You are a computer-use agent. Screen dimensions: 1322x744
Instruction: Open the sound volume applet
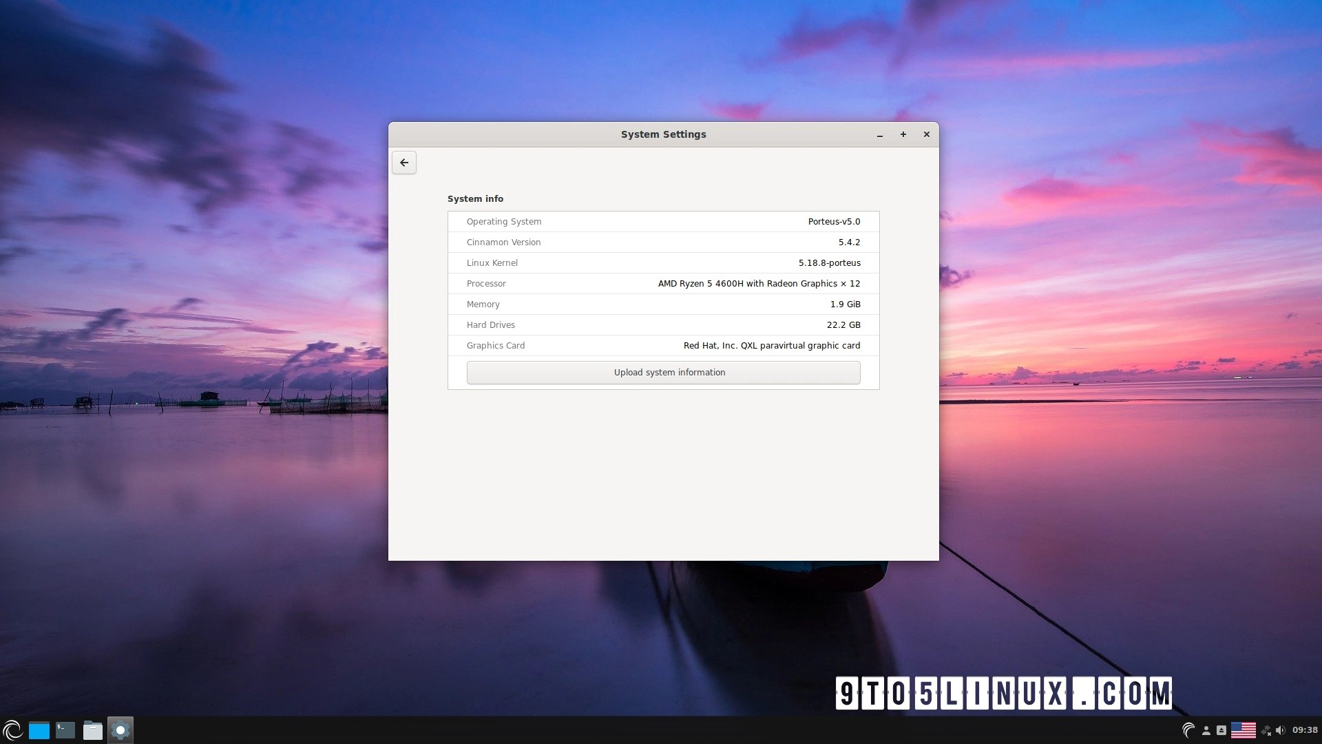tap(1280, 730)
